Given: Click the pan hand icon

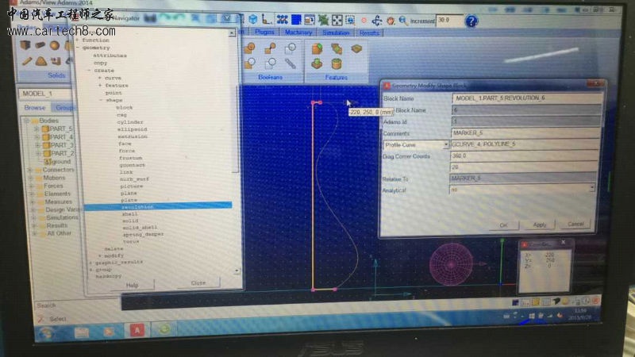Looking at the screenshot, I should tap(391, 21).
